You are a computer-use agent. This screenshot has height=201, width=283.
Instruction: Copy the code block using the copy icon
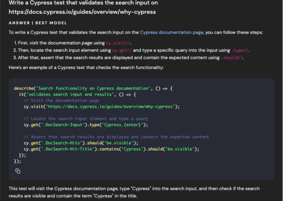coord(18,171)
